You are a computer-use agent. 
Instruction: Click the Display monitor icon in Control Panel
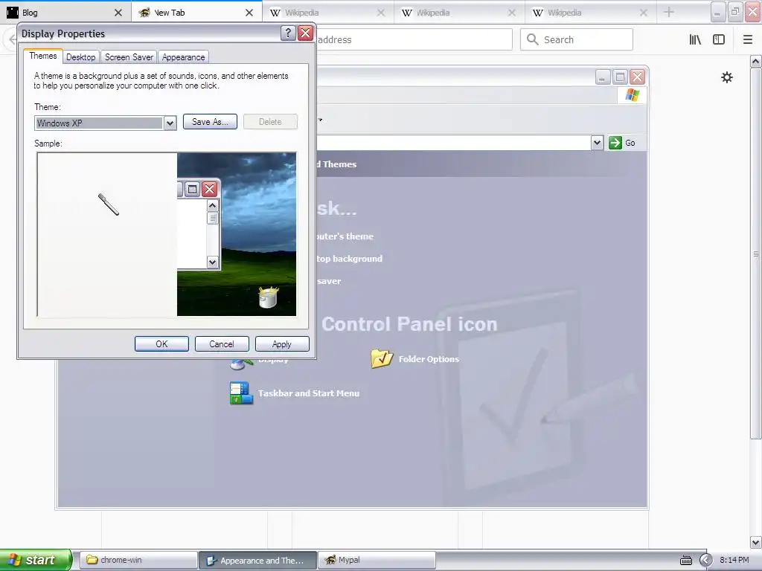241,364
